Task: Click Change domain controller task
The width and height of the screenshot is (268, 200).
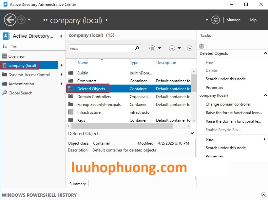Action: pos(228,104)
